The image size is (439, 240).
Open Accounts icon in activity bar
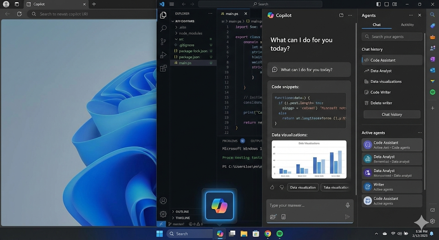click(163, 201)
